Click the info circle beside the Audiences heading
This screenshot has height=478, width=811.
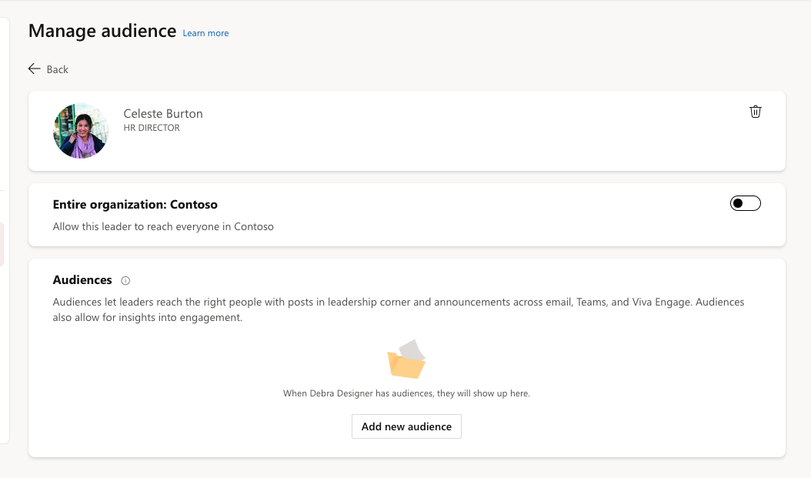(x=125, y=280)
